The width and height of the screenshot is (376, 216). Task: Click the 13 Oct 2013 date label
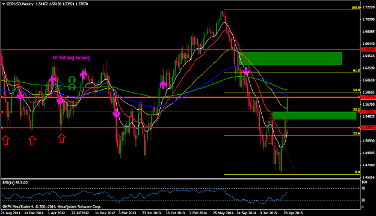pyautogui.click(x=175, y=212)
